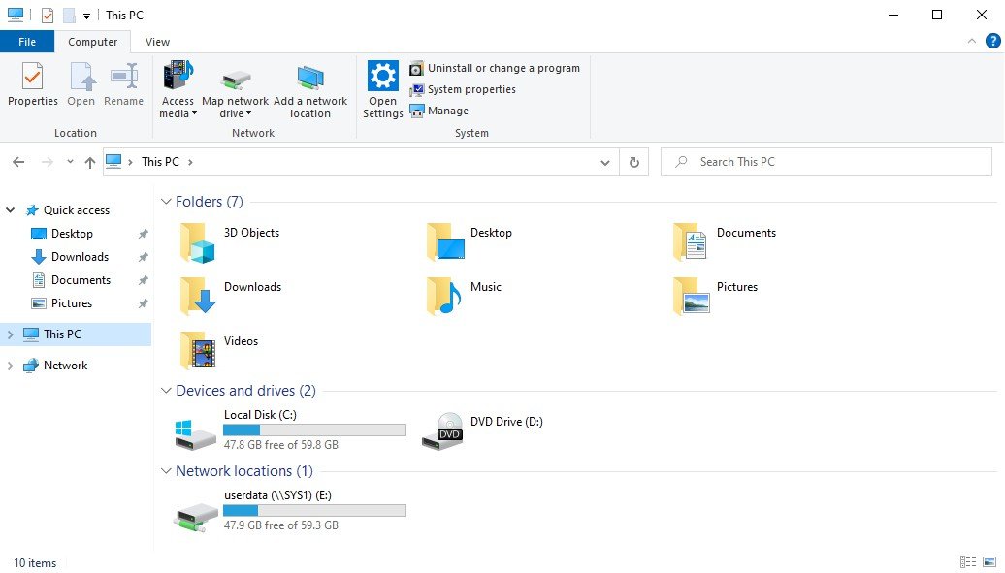This screenshot has height=573, width=1005.
Task: Expand the This PC tree node
Action: click(x=11, y=334)
